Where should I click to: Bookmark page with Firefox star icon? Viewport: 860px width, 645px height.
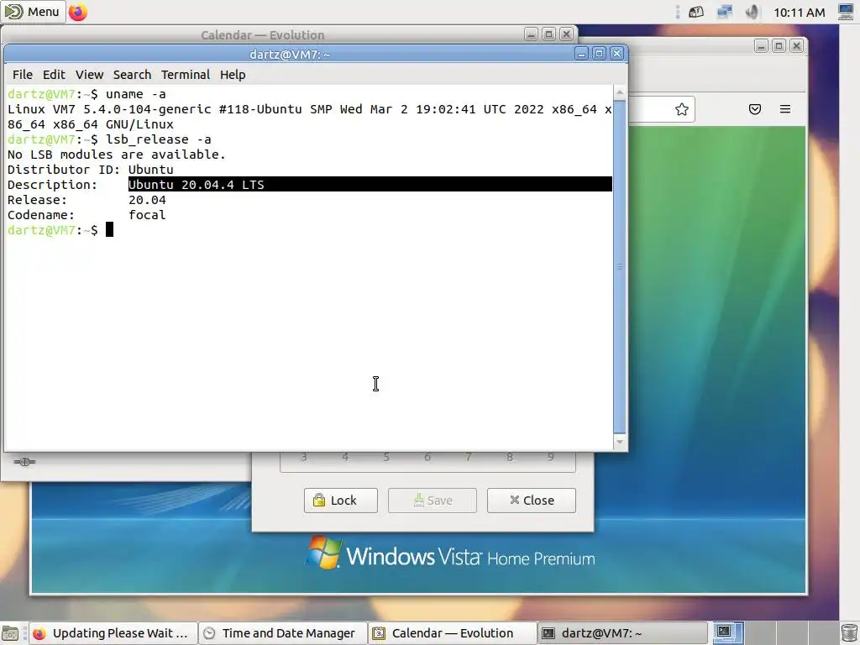(x=682, y=109)
